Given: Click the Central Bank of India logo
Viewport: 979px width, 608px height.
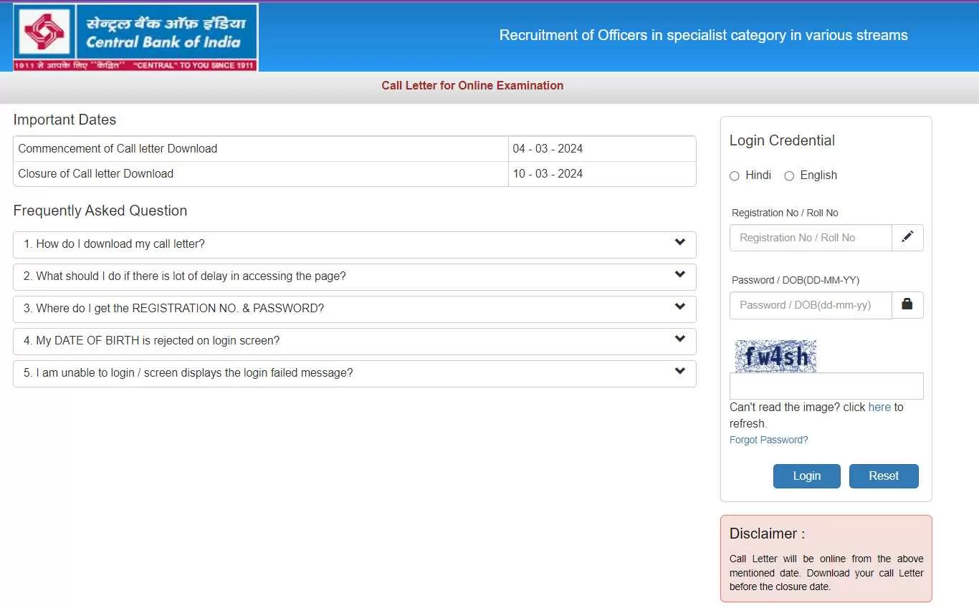Looking at the screenshot, I should pyautogui.click(x=135, y=37).
